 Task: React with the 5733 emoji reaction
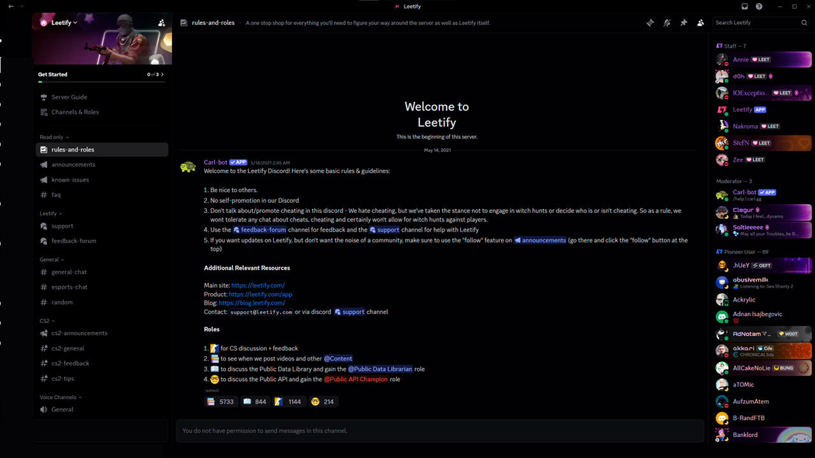point(220,402)
